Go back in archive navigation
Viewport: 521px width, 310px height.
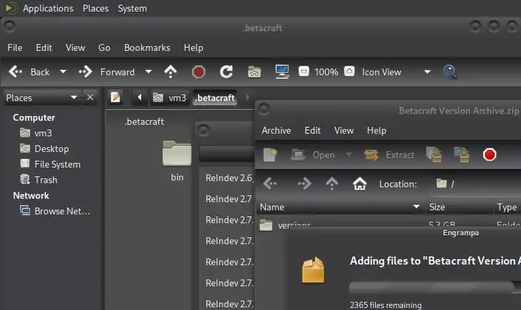[x=270, y=183]
